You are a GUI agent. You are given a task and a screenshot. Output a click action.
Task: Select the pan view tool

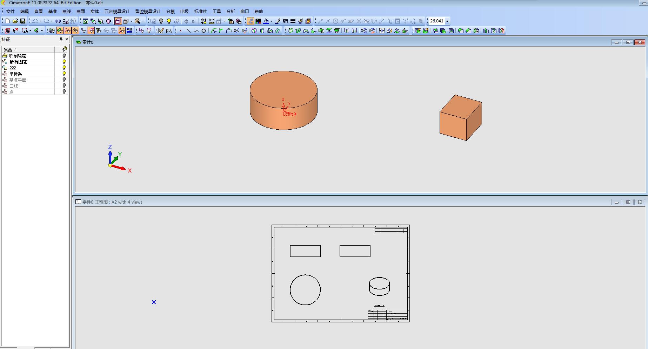108,21
